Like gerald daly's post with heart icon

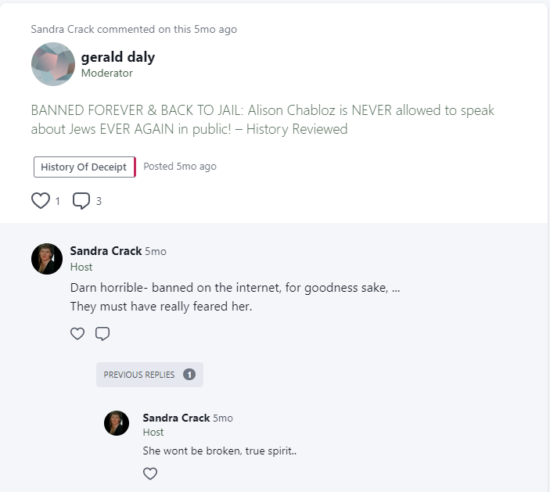(x=41, y=201)
